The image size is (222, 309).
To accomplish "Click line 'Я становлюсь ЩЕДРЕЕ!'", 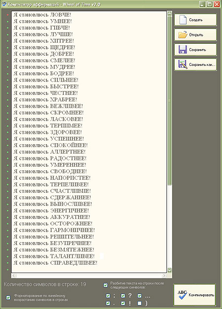I will [x=44, y=48].
